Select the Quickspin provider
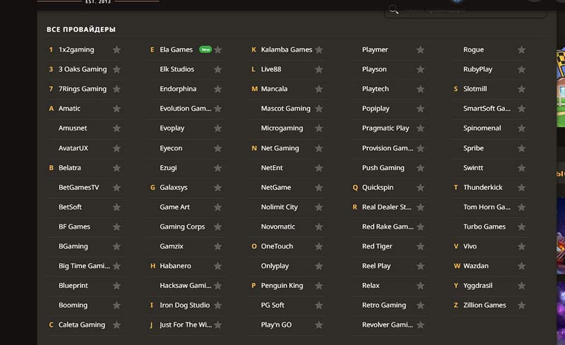 pyautogui.click(x=377, y=188)
